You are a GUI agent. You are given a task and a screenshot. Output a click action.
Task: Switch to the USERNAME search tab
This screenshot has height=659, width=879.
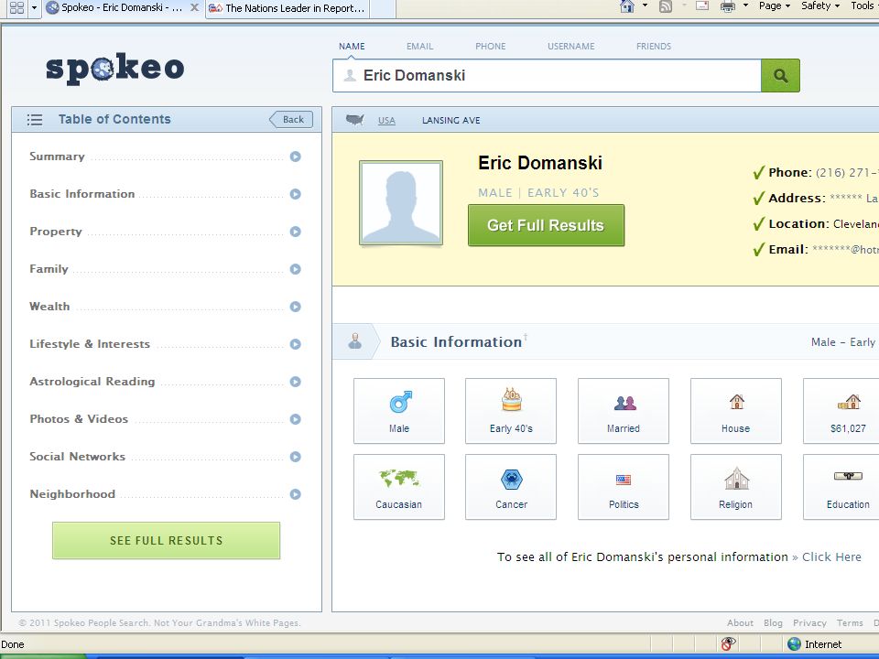point(571,46)
